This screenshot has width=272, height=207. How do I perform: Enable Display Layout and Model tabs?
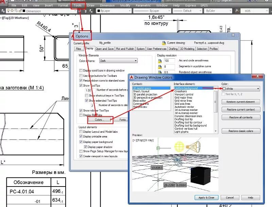81,132
